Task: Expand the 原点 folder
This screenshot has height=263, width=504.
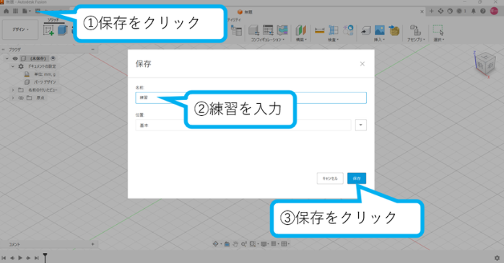Action: 13,98
